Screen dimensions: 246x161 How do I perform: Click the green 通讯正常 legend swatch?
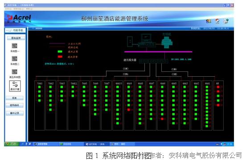60,51
